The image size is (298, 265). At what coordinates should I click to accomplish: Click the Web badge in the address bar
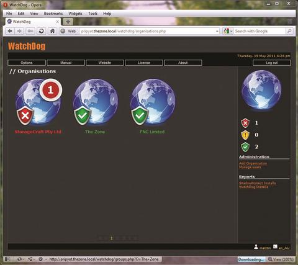coord(69,32)
